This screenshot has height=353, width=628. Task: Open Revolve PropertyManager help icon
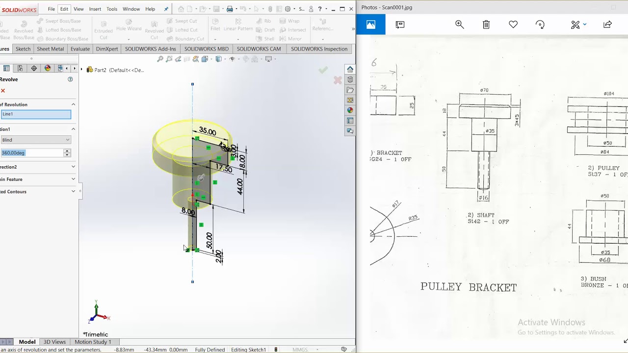click(70, 79)
